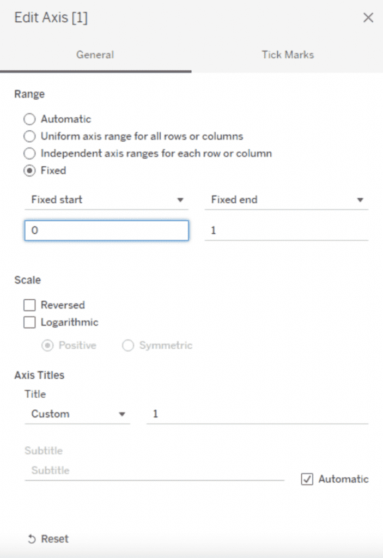Image resolution: width=383 pixels, height=558 pixels.
Task: Select the General tab
Action: point(95,54)
